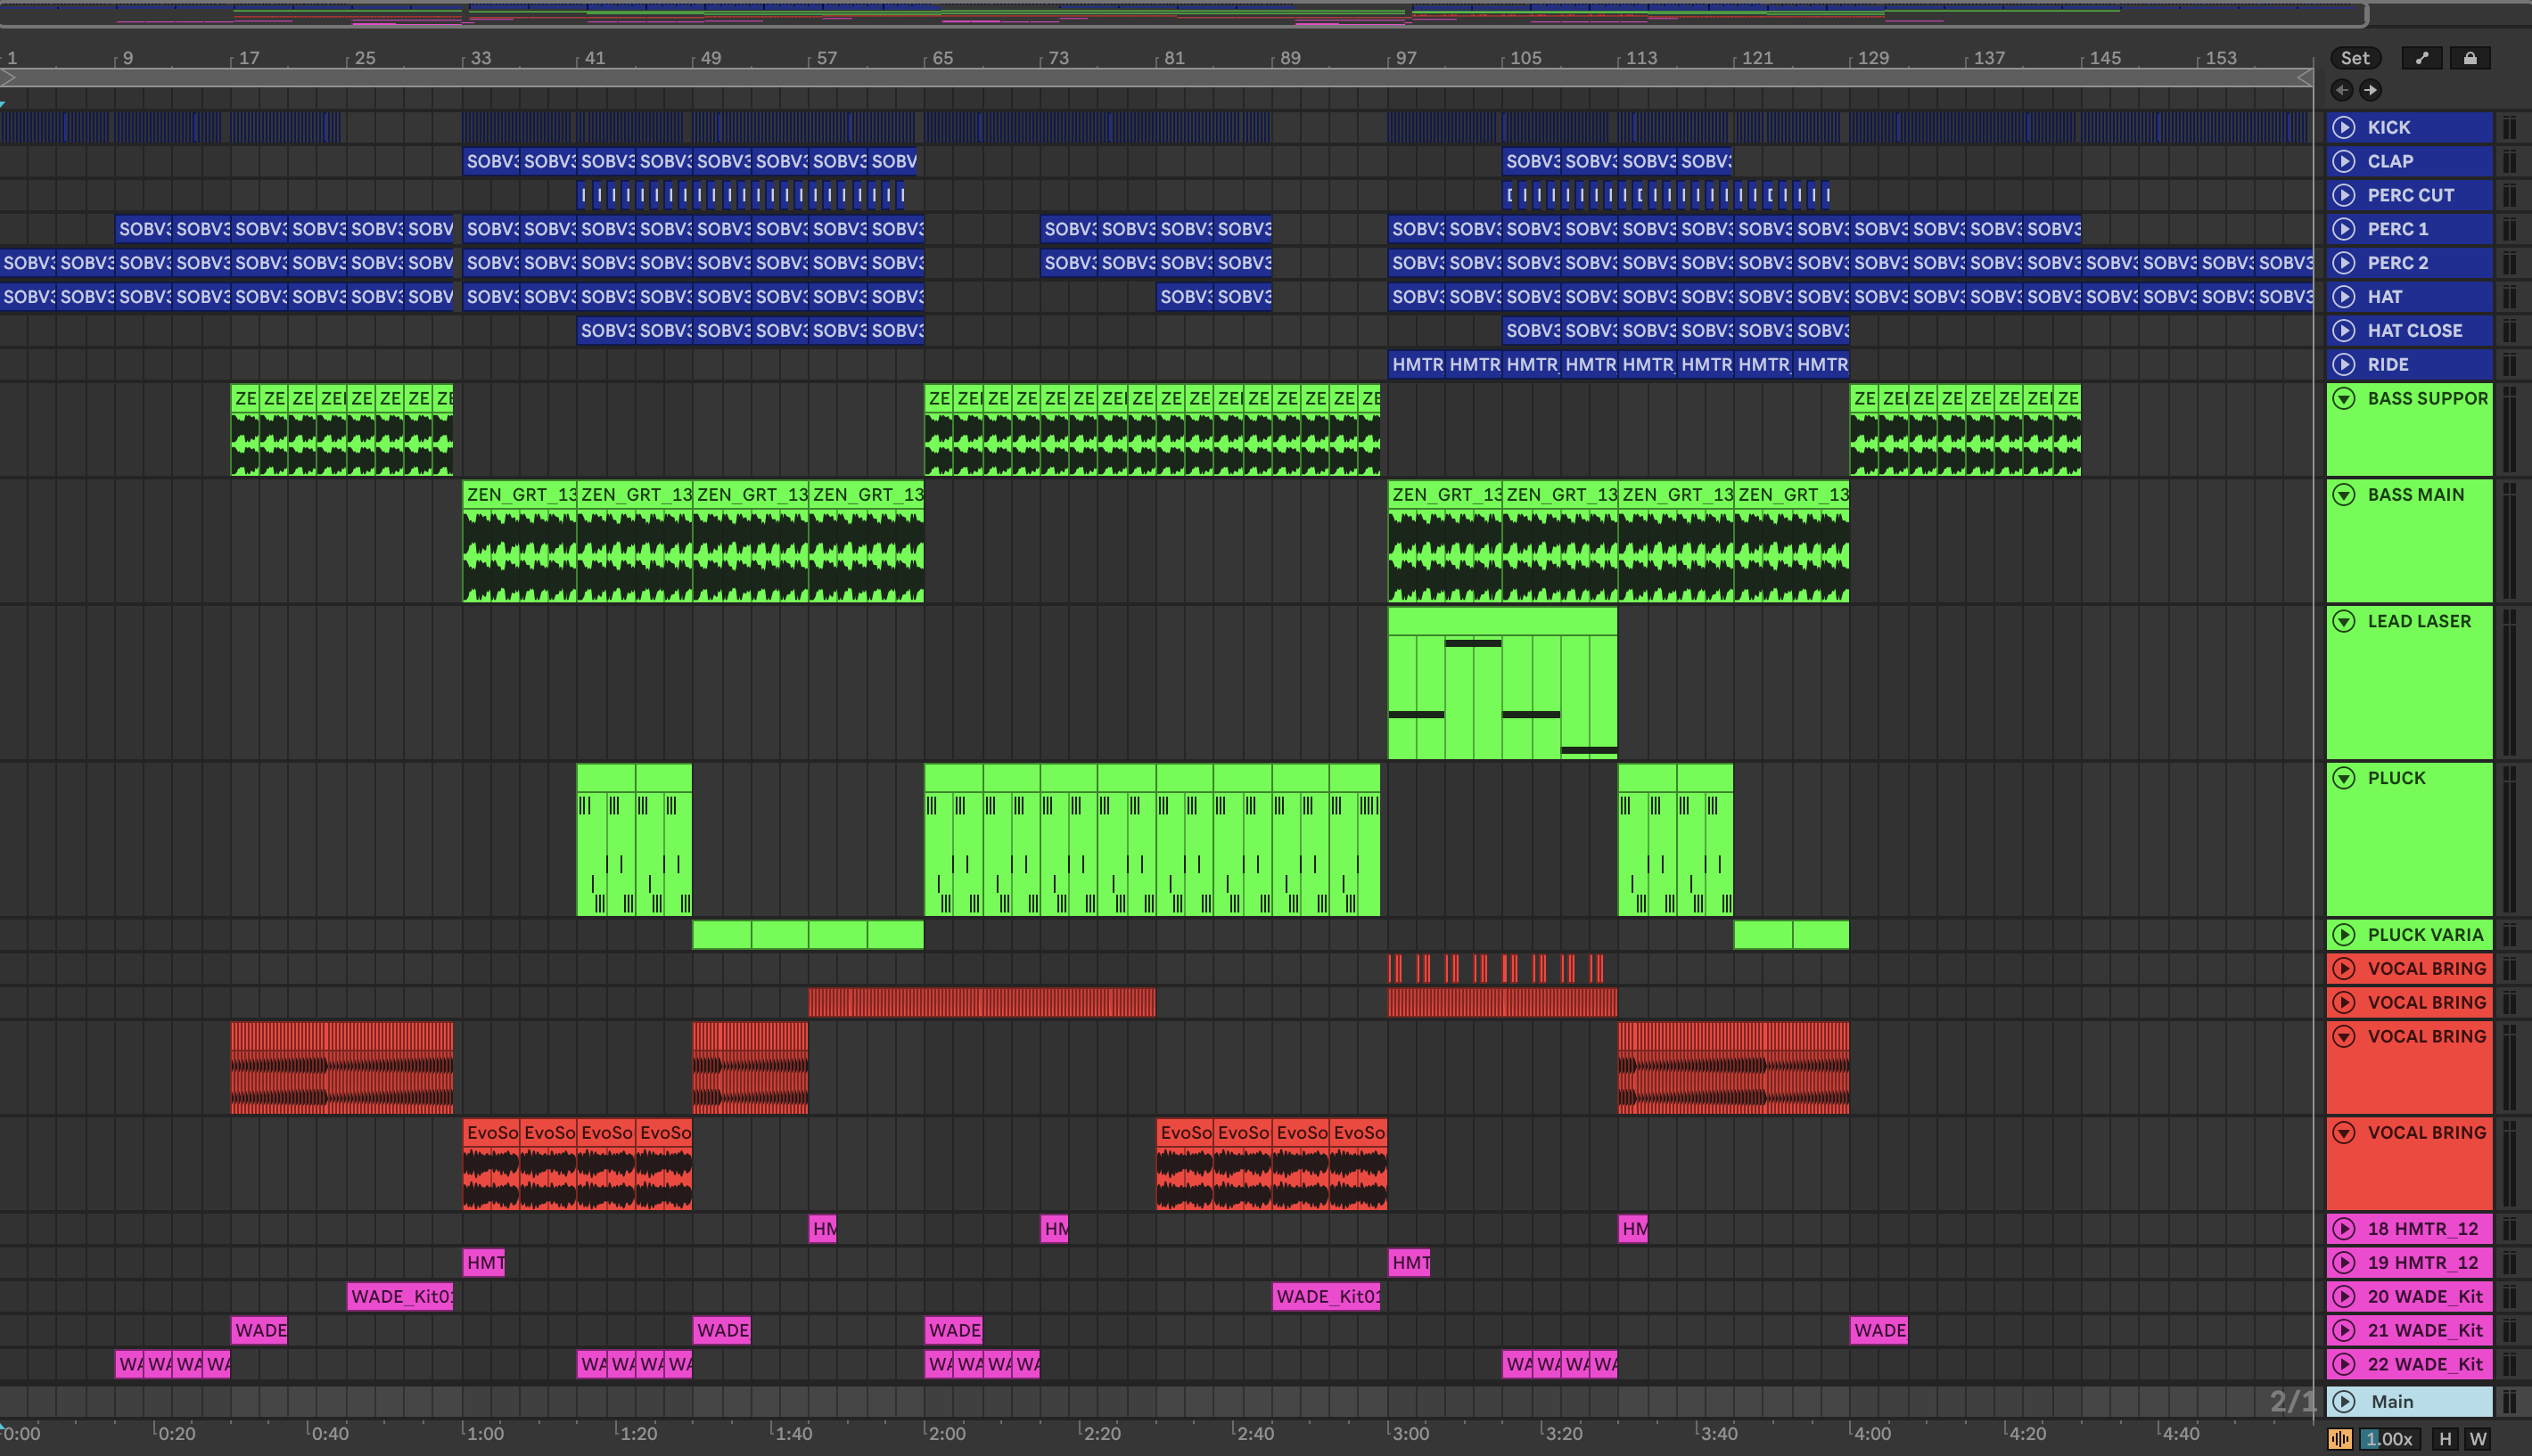Viewport: 2532px width, 1456px height.
Task: Click the RIDE track's circular arrow icon
Action: [x=2344, y=364]
